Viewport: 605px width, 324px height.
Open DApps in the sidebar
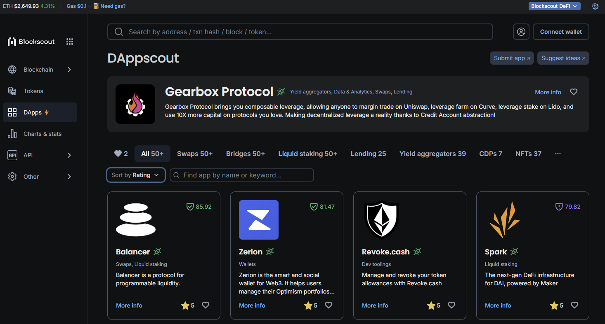pyautogui.click(x=40, y=112)
